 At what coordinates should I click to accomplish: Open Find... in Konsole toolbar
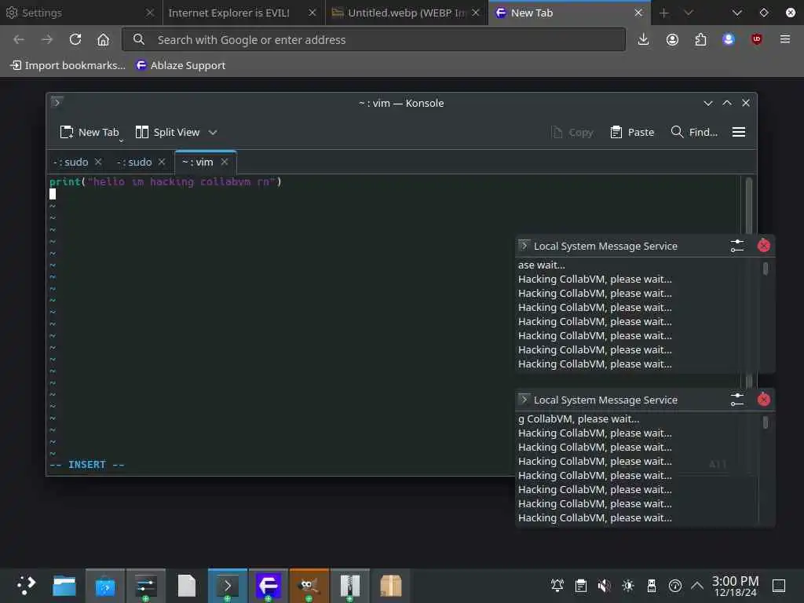point(694,132)
